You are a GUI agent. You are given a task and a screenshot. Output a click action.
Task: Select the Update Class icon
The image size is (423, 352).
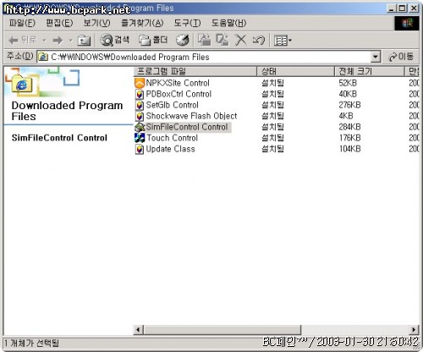[x=140, y=149]
